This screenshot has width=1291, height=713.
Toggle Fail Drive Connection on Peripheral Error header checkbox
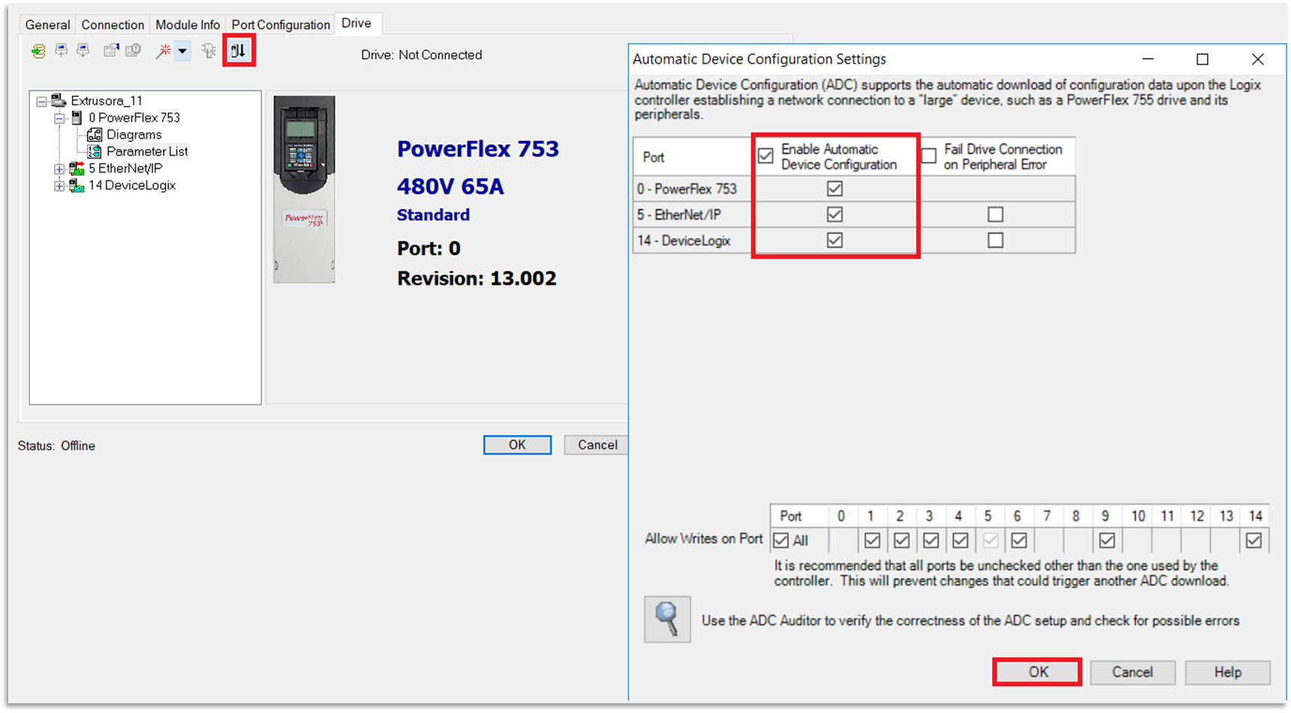coord(929,156)
